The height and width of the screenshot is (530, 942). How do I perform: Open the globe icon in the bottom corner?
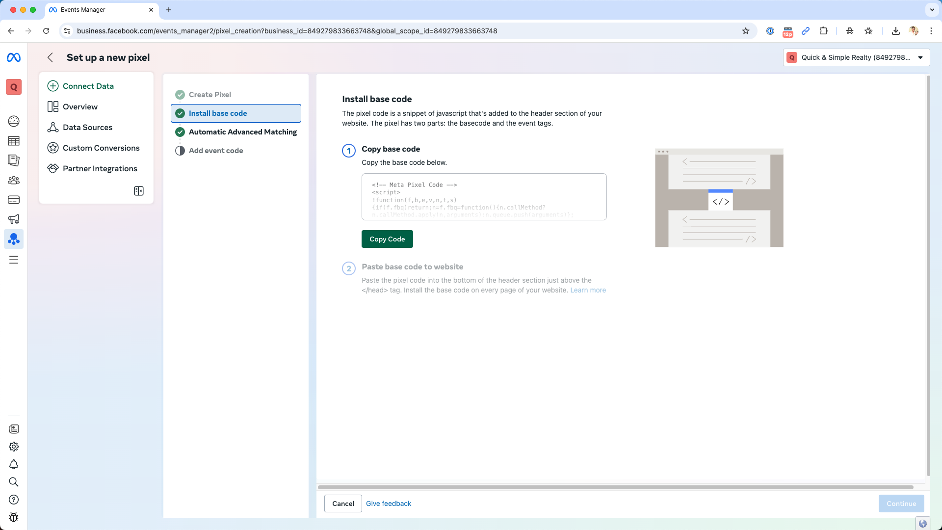click(x=923, y=524)
